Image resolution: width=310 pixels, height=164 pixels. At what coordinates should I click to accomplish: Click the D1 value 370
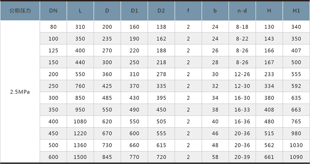pyautogui.click(x=134, y=86)
